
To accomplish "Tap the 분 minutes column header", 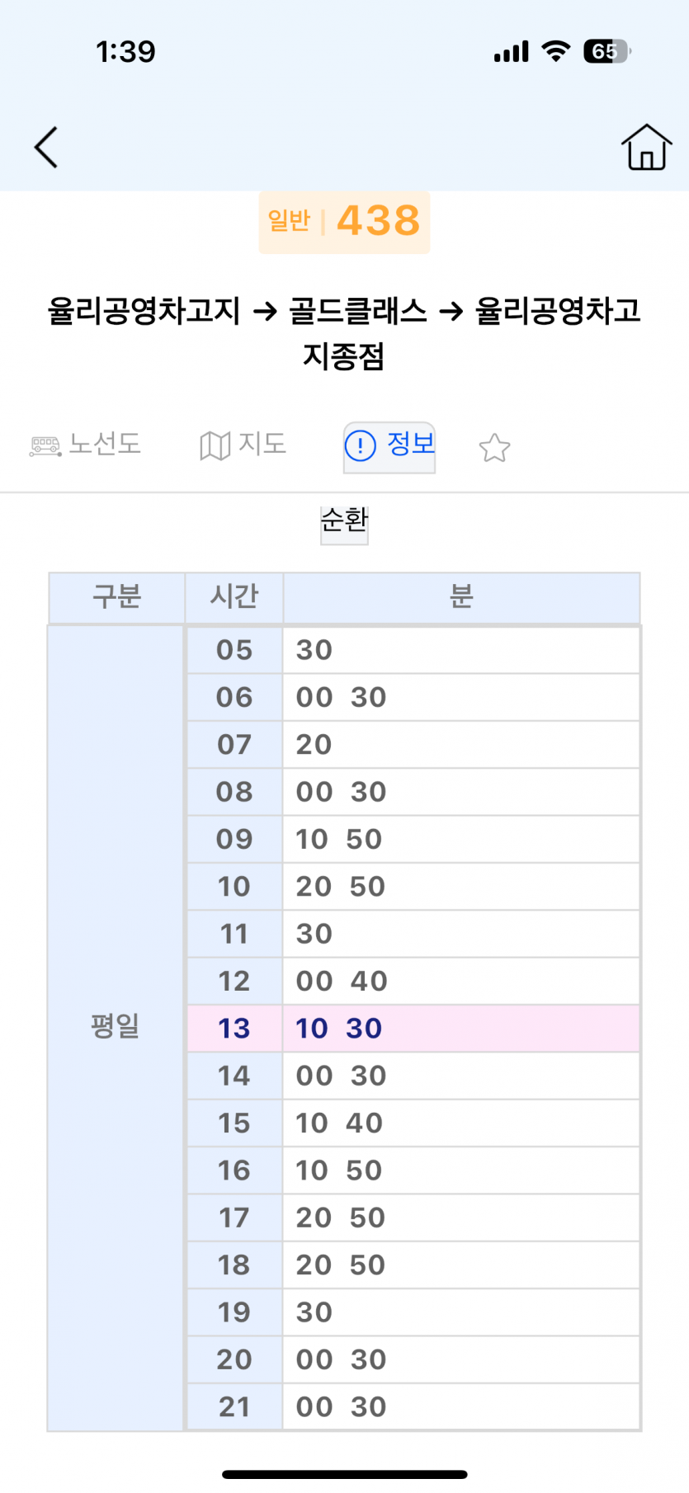I will coord(461,596).
